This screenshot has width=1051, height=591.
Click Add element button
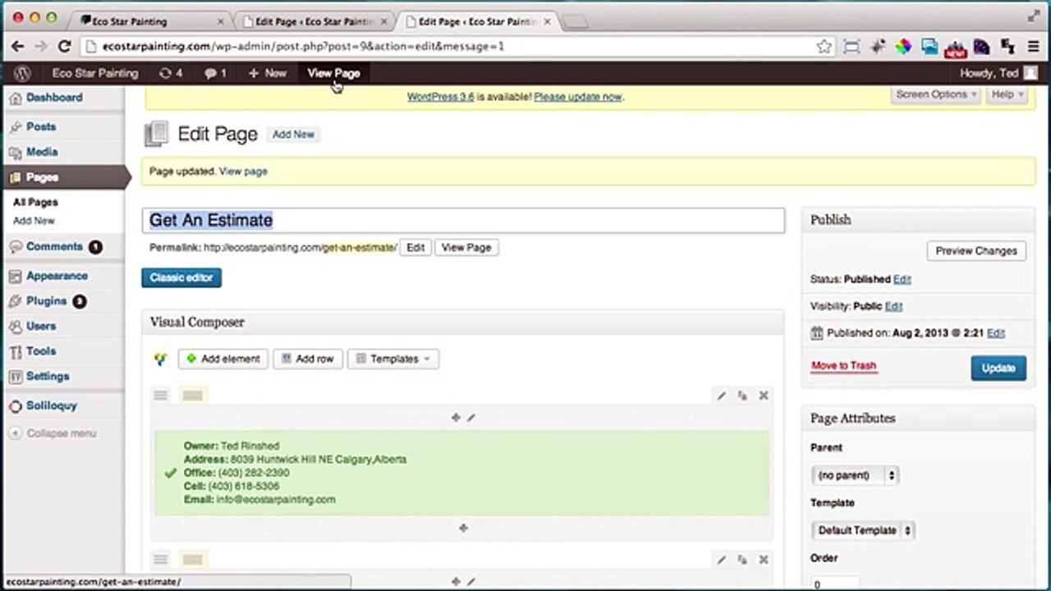click(x=223, y=359)
